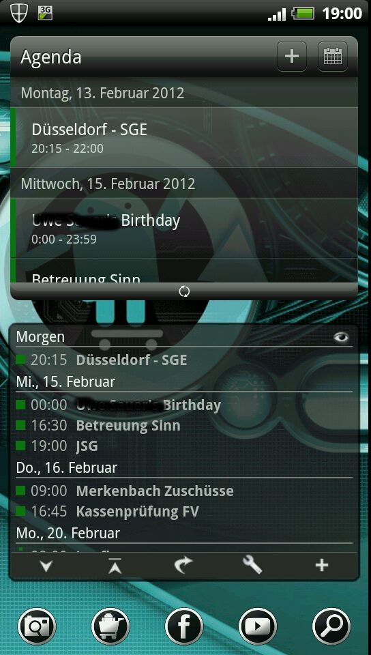This screenshot has width=371, height=655.
Task: Open the Betreuung Sinn 16:30 entry
Action: click(x=184, y=426)
